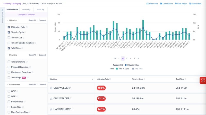
Task: Select chart page 1
Action: [x=127, y=59]
